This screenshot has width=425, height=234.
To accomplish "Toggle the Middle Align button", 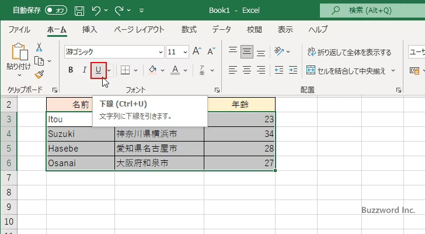I will coord(247,51).
